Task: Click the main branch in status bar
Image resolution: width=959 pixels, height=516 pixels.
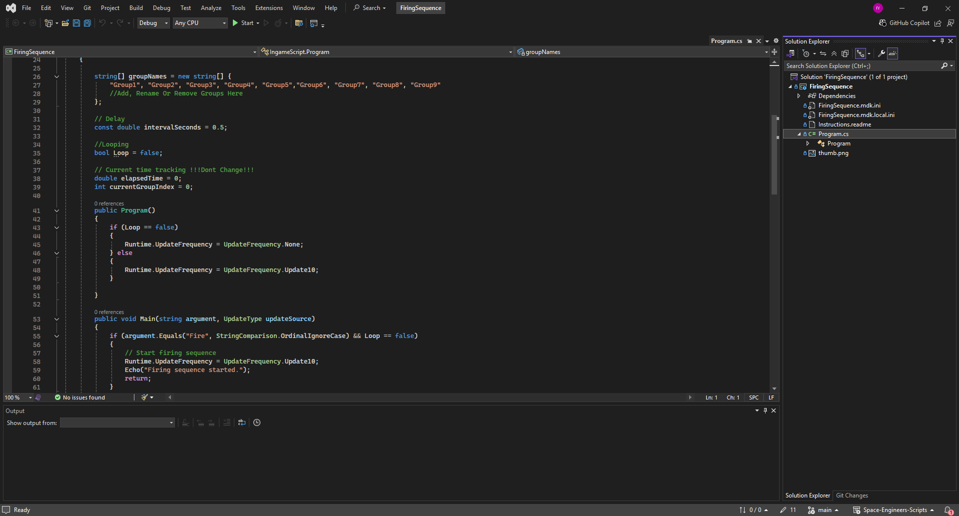Action: (823, 510)
